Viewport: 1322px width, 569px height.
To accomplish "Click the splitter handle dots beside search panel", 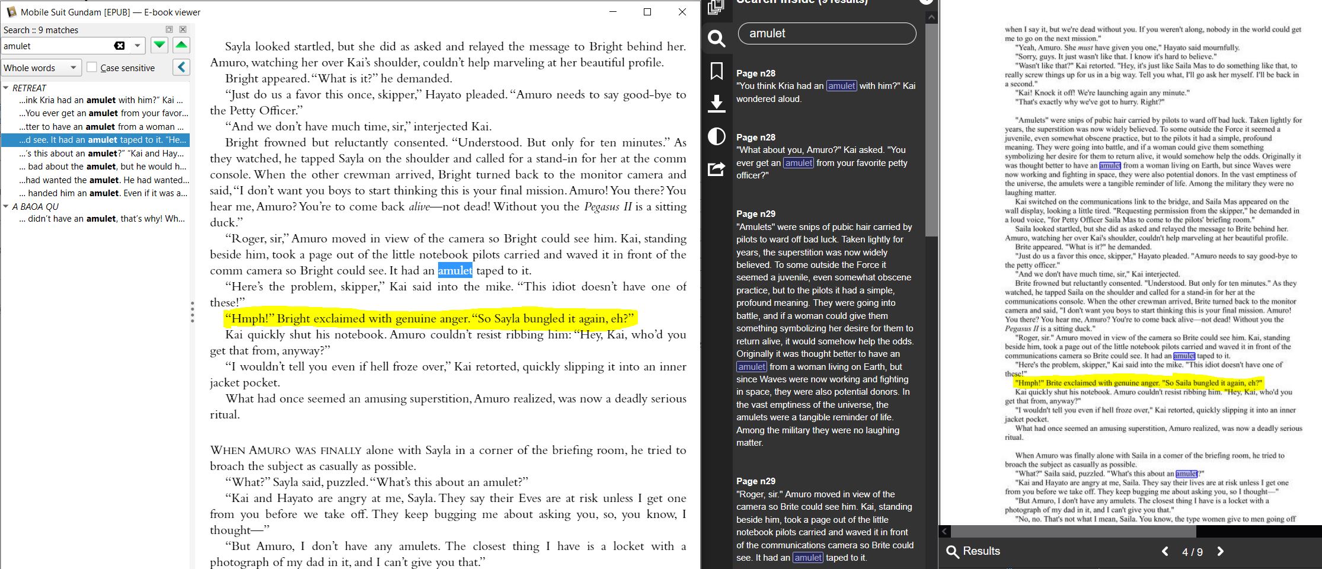I will [x=192, y=312].
